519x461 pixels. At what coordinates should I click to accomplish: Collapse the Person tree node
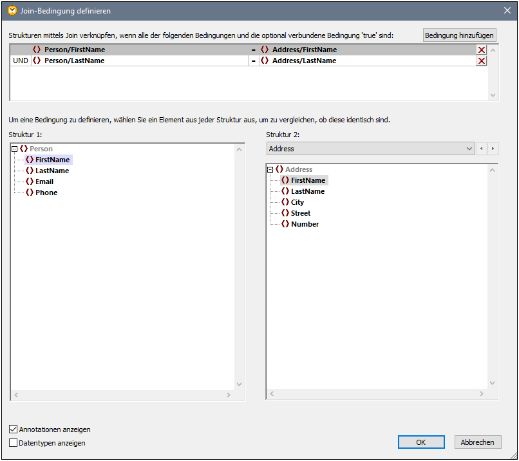pyautogui.click(x=15, y=149)
